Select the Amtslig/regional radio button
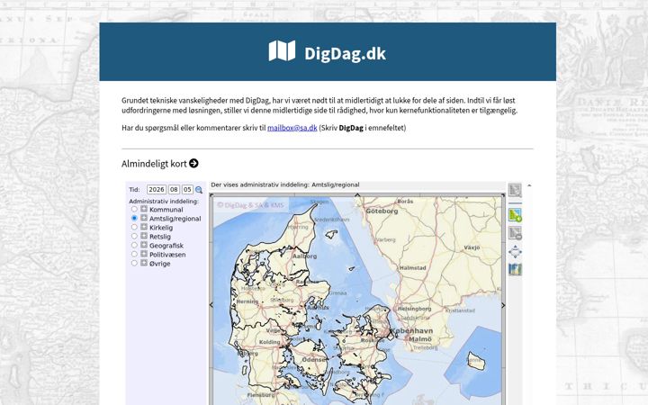Image resolution: width=648 pixels, height=405 pixels. 134,218
